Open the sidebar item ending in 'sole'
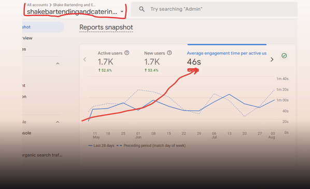The image size is (310, 189). pos(26,133)
